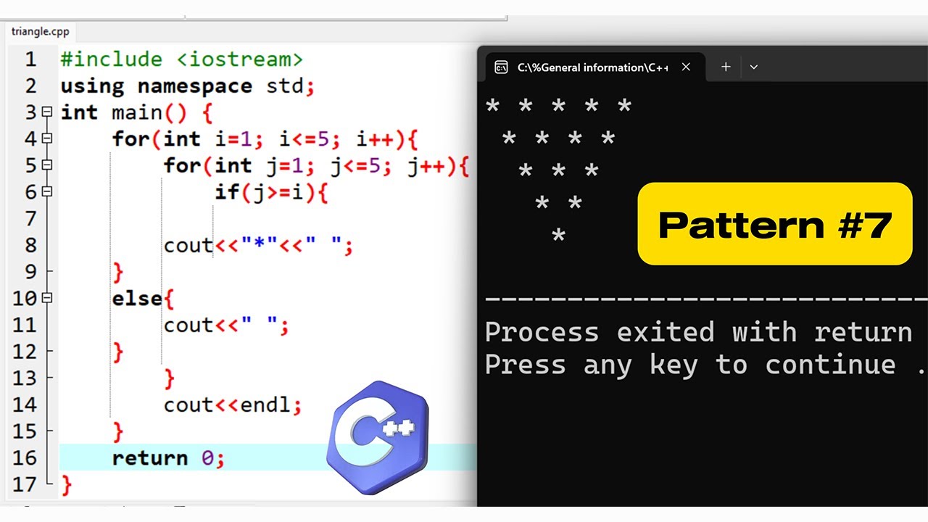The image size is (928, 522).
Task: Click the cout<<"*"<<" "; code line
Action: [x=259, y=246]
